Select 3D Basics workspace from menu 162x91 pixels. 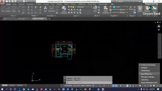[144, 68]
